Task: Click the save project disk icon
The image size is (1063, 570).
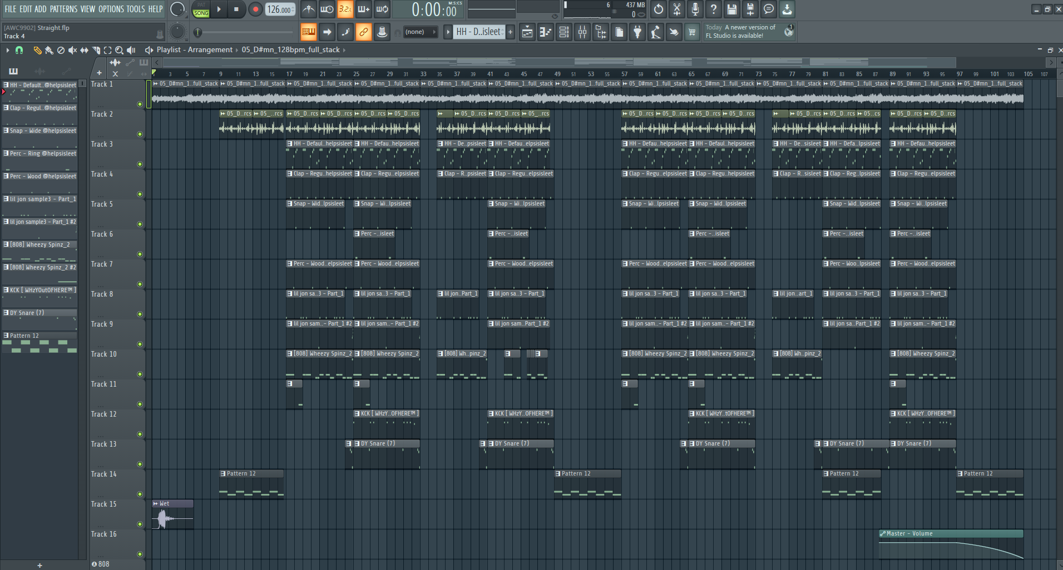Action: (732, 9)
